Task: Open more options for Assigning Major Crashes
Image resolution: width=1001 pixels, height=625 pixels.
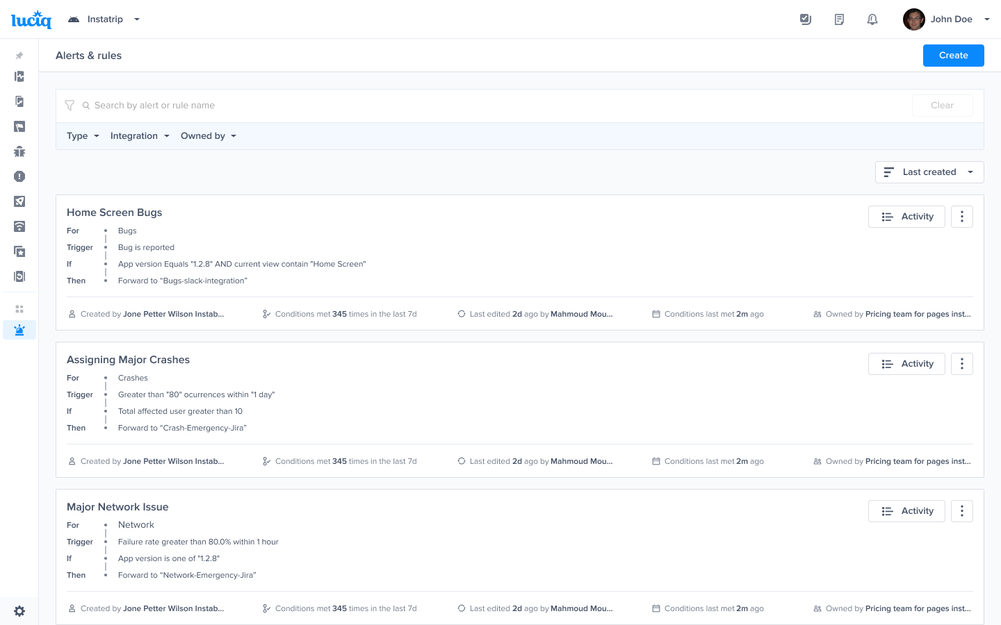Action: tap(961, 364)
